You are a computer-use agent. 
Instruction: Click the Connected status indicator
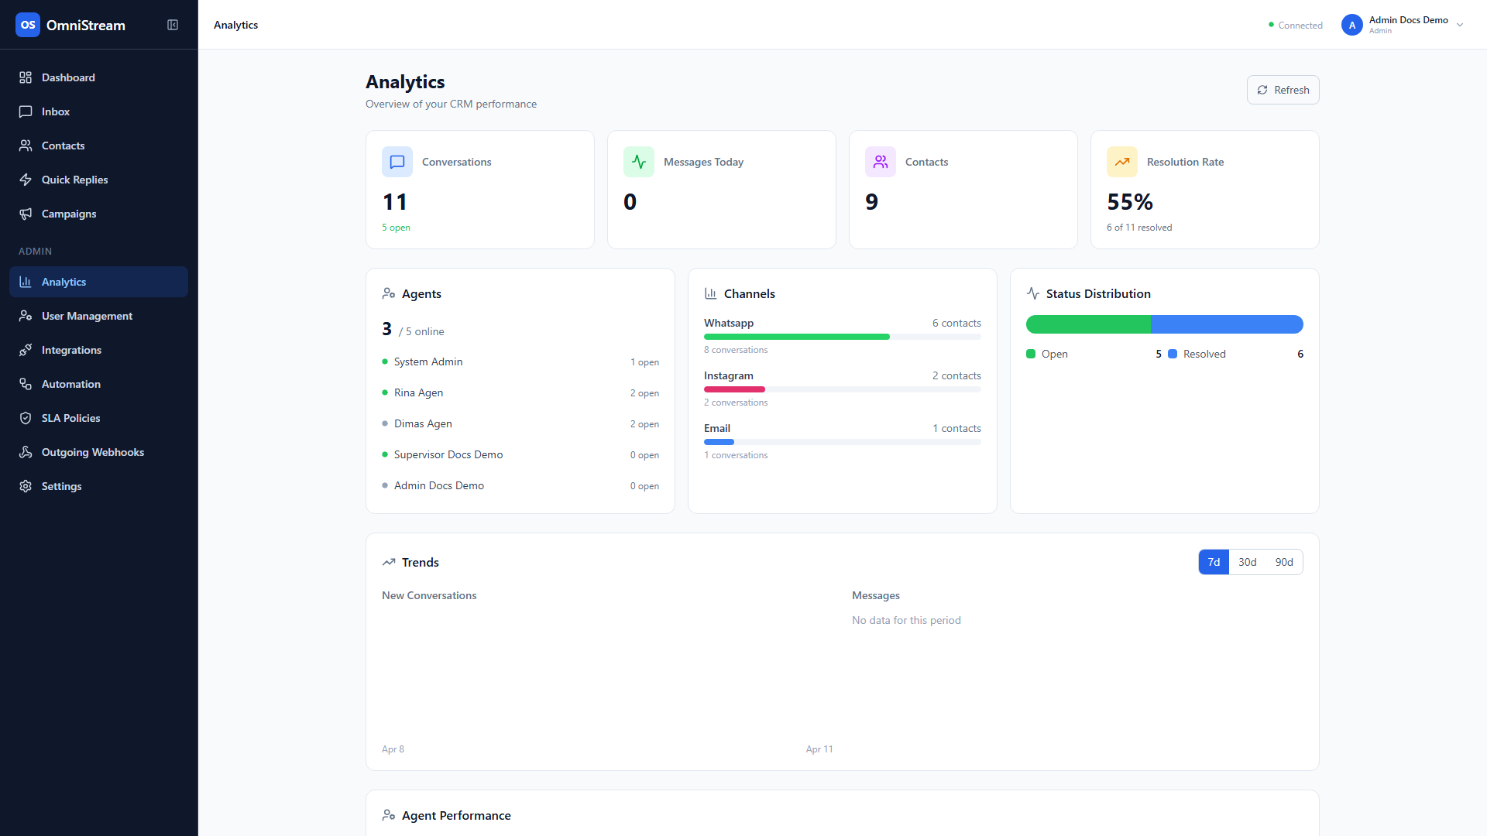[1296, 25]
